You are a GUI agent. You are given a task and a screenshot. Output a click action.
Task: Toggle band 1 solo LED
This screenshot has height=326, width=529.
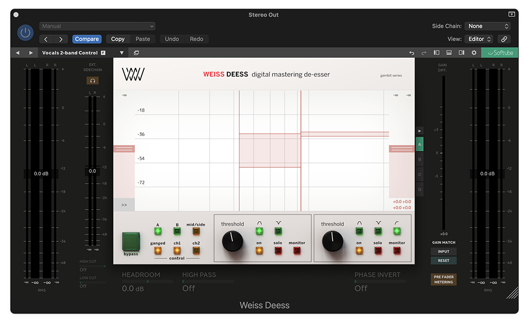(x=278, y=250)
